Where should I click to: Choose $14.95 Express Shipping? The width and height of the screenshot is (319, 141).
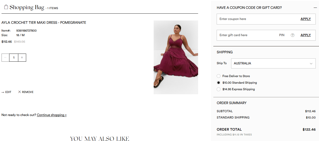pos(218,89)
